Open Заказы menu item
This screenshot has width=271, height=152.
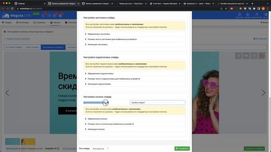pyautogui.click(x=55, y=22)
